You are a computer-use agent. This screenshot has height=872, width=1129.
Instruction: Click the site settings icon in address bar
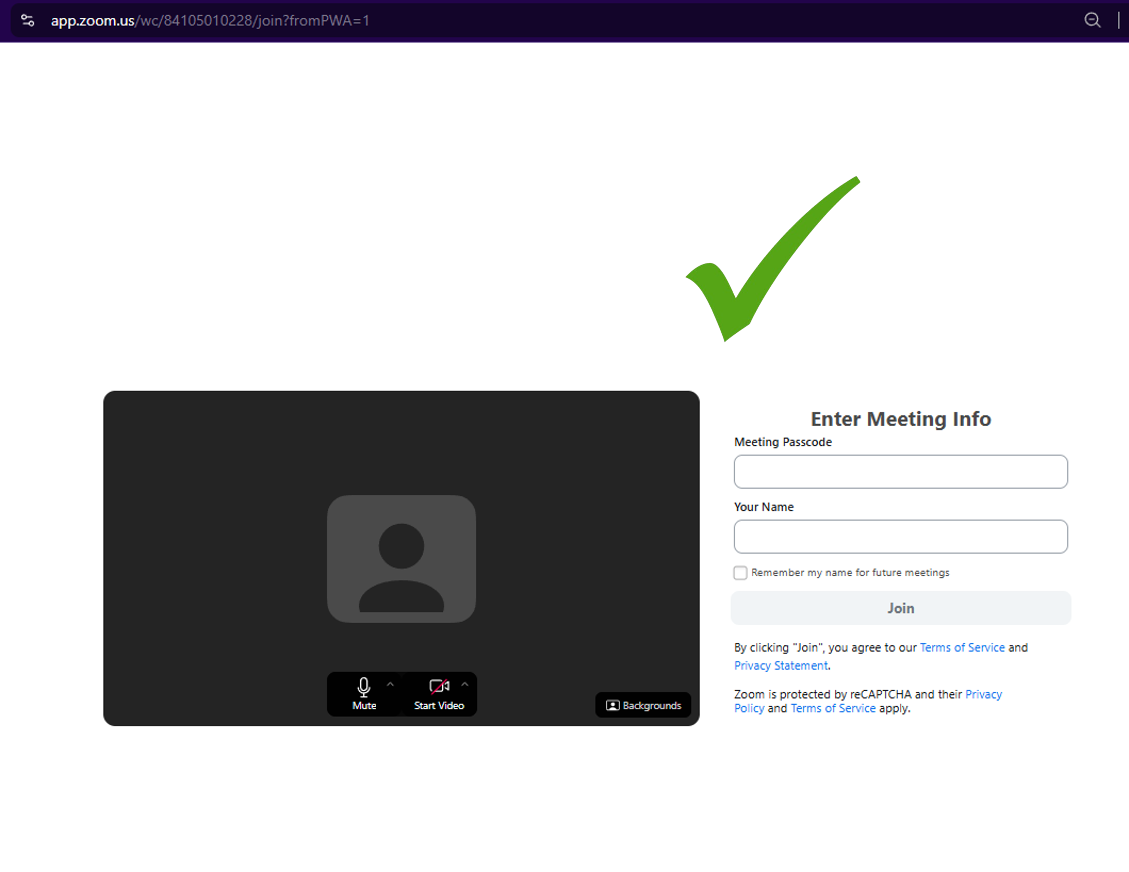coord(27,20)
